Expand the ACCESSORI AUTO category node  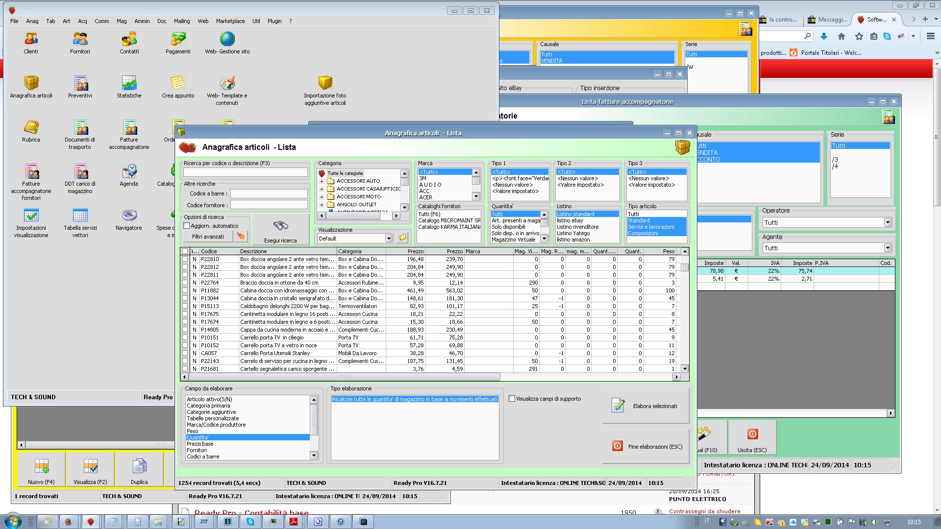click(x=322, y=181)
